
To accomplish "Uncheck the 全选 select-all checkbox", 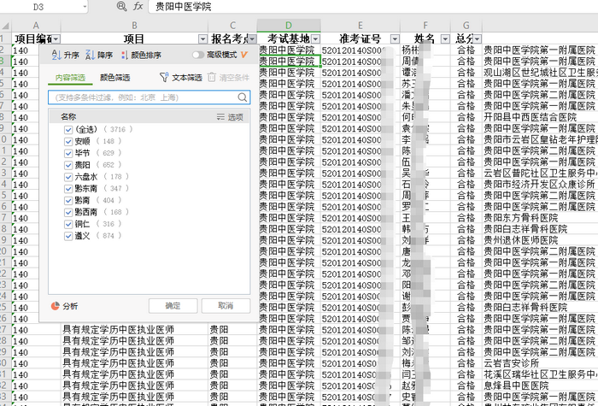I will point(68,129).
